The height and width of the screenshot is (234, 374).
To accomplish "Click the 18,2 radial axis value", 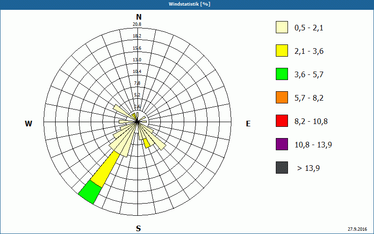I will pos(137,36).
